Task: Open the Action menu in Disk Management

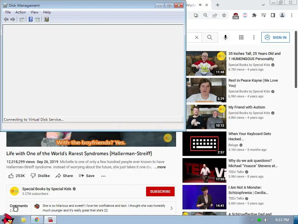Action: pyautogui.click(x=21, y=12)
